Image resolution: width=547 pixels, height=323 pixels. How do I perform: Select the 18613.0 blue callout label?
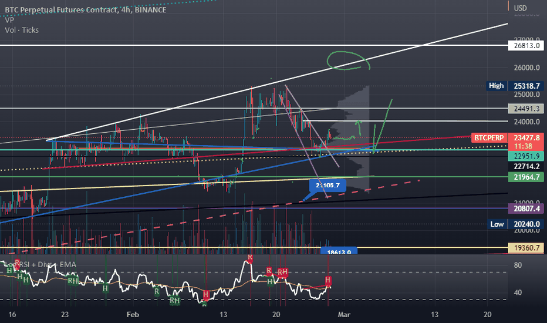tap(339, 251)
